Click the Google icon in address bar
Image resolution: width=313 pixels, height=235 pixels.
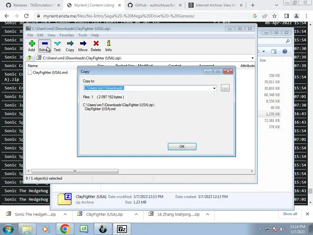255,16
